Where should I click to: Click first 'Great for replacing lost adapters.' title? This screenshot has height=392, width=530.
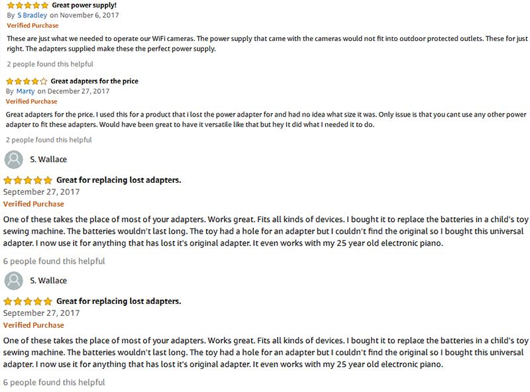tap(119, 180)
